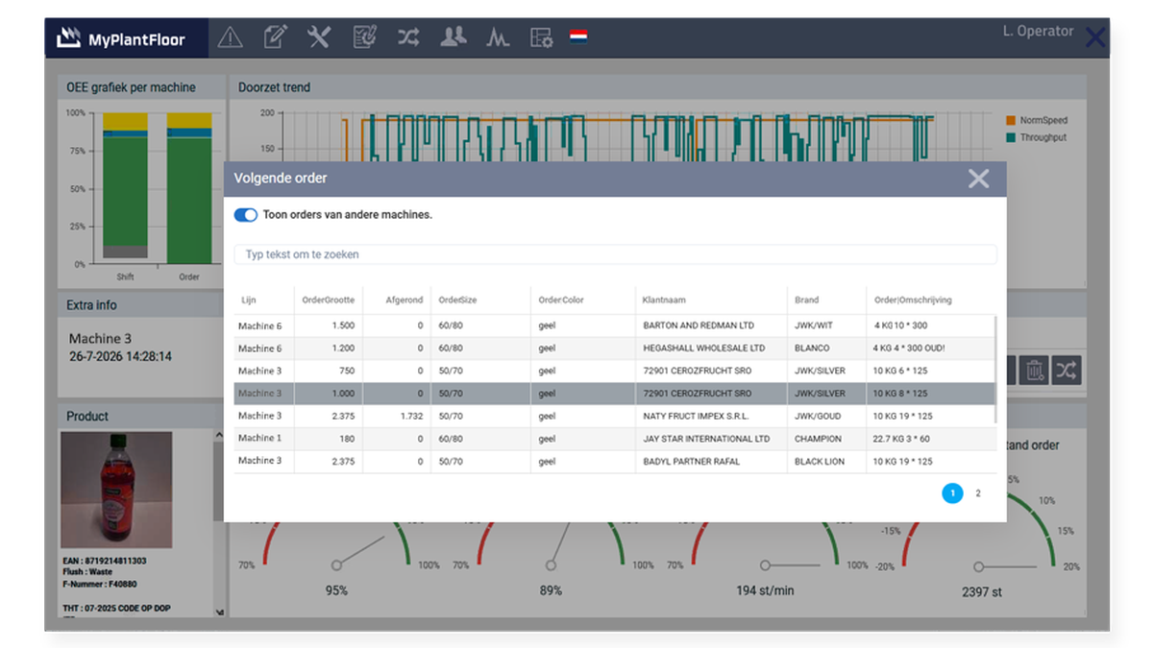
Task: Click the trash delete order icon
Action: pos(1035,370)
